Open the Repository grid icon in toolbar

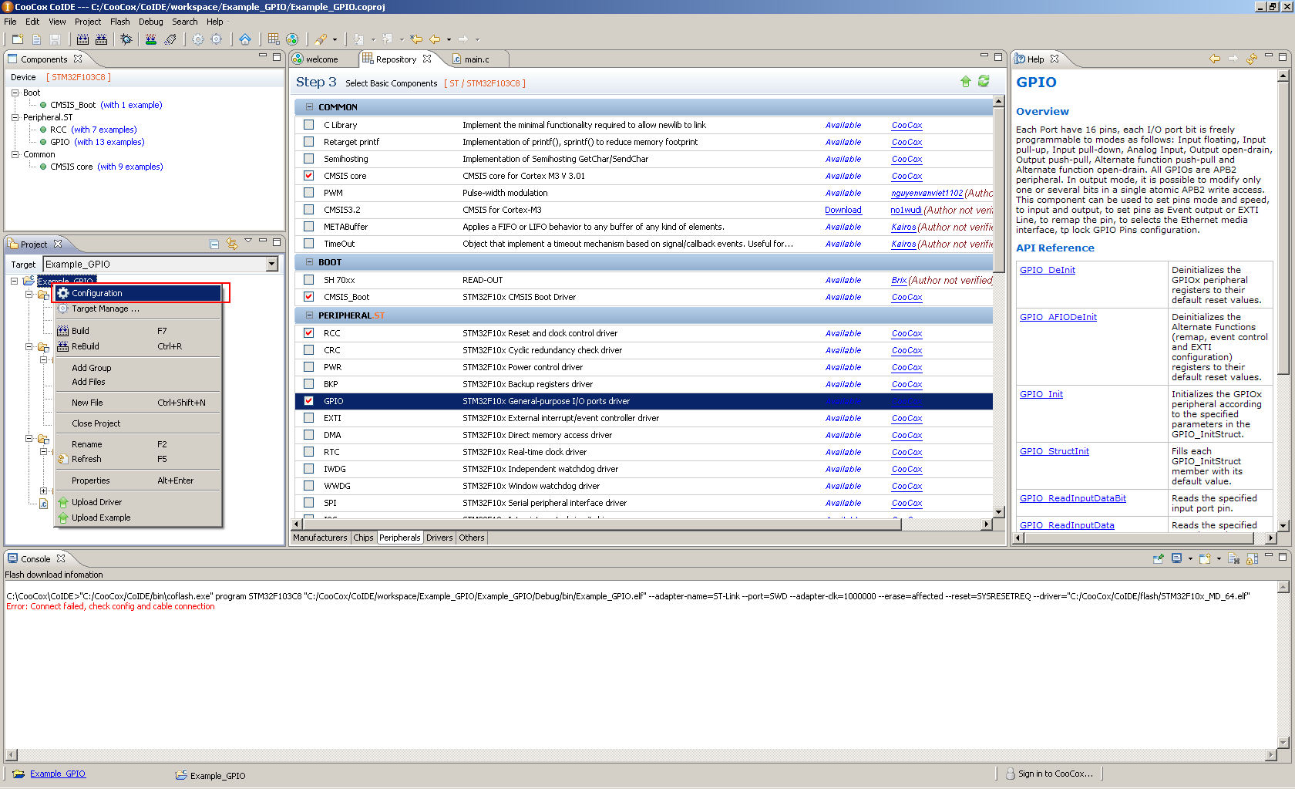coord(274,39)
